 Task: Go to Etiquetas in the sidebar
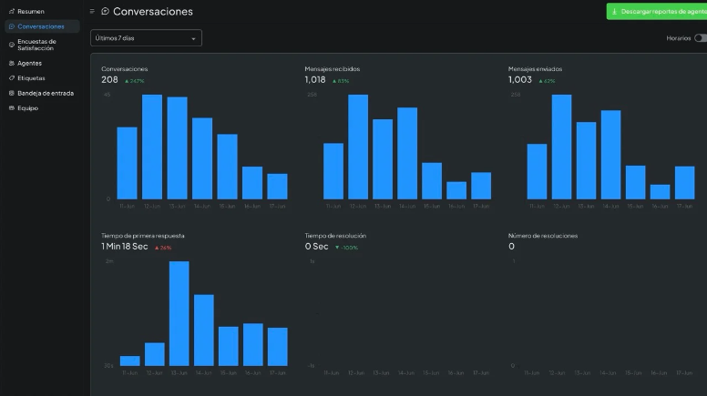(31, 78)
